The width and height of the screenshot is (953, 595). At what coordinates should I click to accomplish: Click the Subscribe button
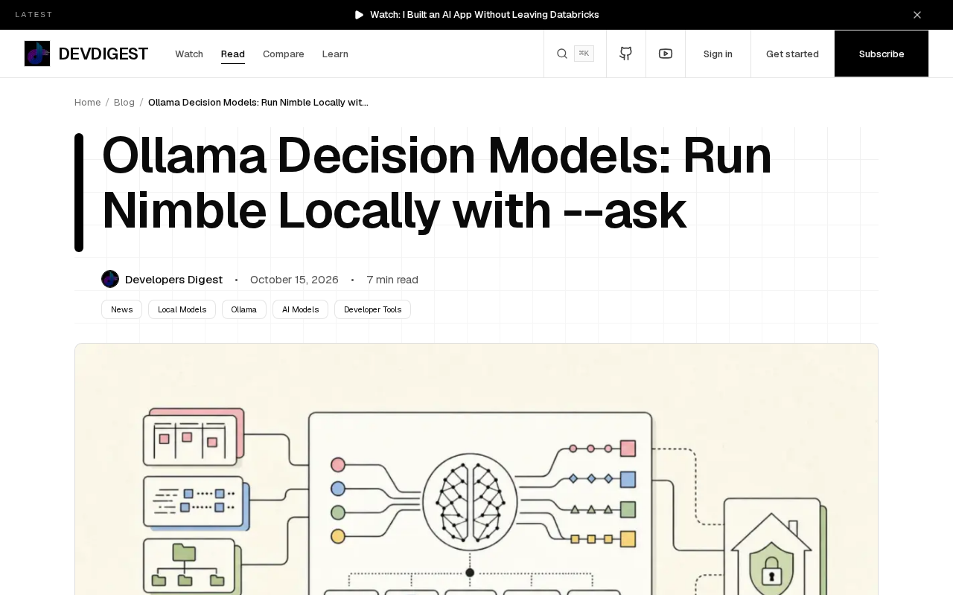pyautogui.click(x=882, y=54)
